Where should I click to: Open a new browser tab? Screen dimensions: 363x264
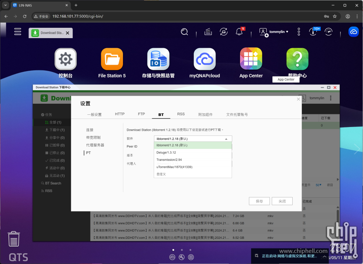(76, 5)
